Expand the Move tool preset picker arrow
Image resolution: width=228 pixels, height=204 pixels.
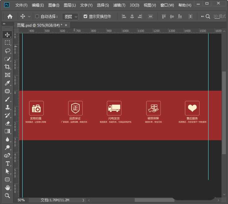click(x=29, y=16)
